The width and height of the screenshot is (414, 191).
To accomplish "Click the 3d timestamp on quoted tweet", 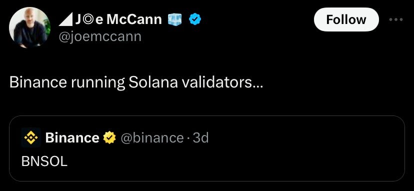I will pos(200,137).
